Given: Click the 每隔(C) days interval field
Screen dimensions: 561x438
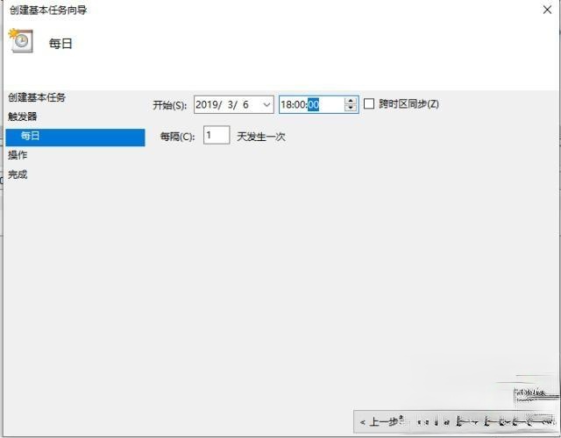Looking at the screenshot, I should coord(217,135).
